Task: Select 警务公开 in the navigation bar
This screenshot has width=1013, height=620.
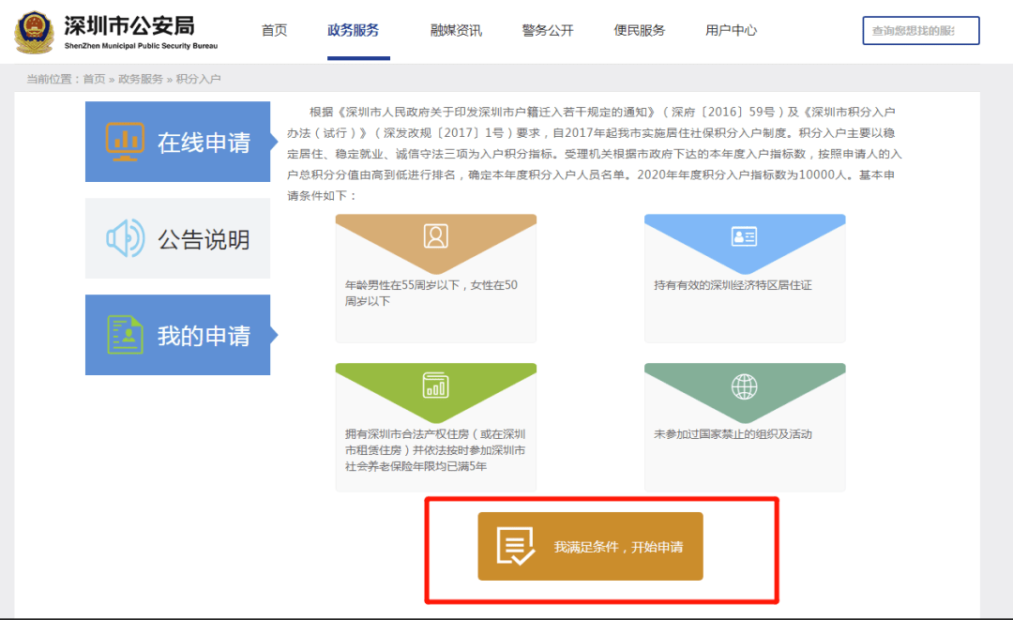Action: pos(547,29)
